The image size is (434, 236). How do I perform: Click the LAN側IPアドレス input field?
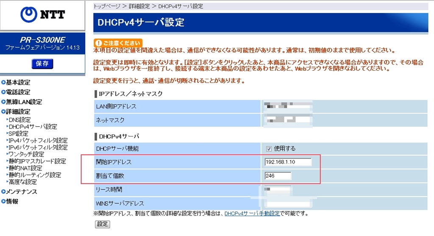coord(288,106)
